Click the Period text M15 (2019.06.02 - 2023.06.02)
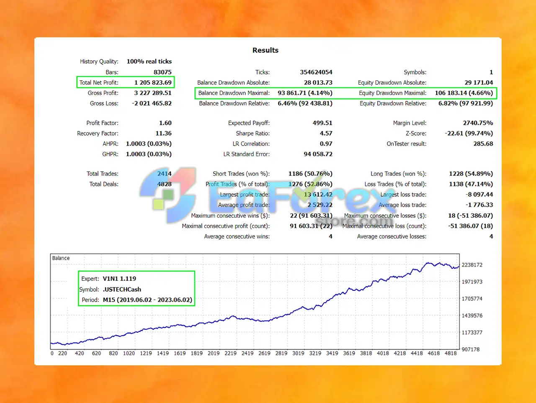Image resolution: width=536 pixels, height=403 pixels. [147, 300]
